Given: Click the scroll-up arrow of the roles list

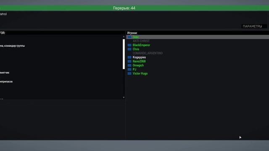Looking at the screenshot, I should [124, 37].
